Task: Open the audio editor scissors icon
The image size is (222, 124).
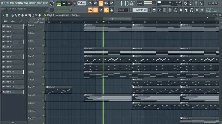Action: point(190,3)
